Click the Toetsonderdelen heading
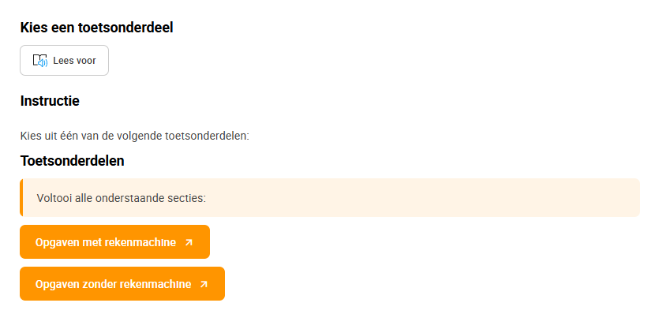659x329 pixels. tap(73, 161)
